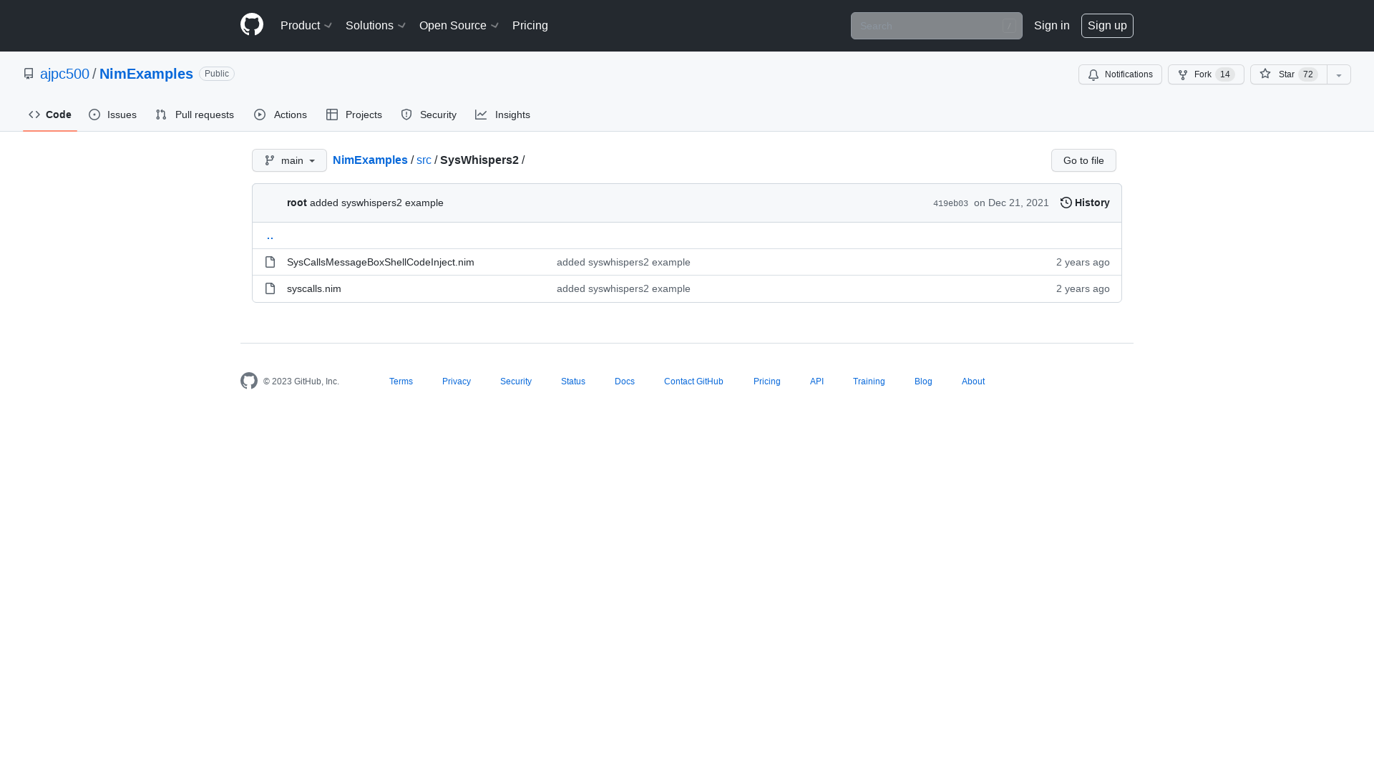Expand the Product menu
1374x773 pixels.
pos(306,26)
